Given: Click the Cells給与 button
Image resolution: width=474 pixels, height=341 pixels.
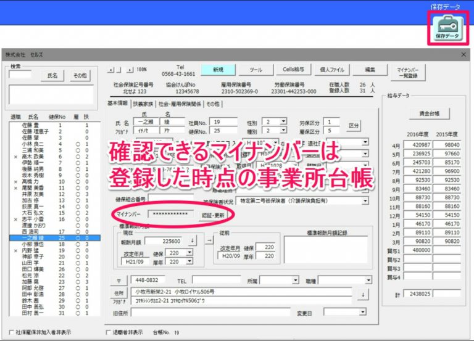Looking at the screenshot, I should [293, 70].
